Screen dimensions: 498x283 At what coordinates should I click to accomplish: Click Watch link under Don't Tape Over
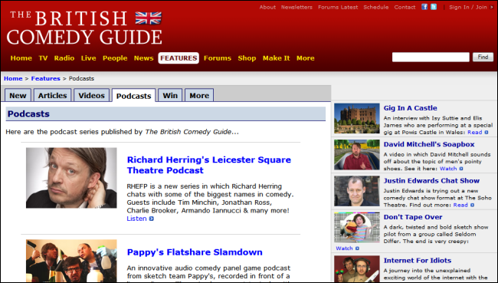(344, 248)
